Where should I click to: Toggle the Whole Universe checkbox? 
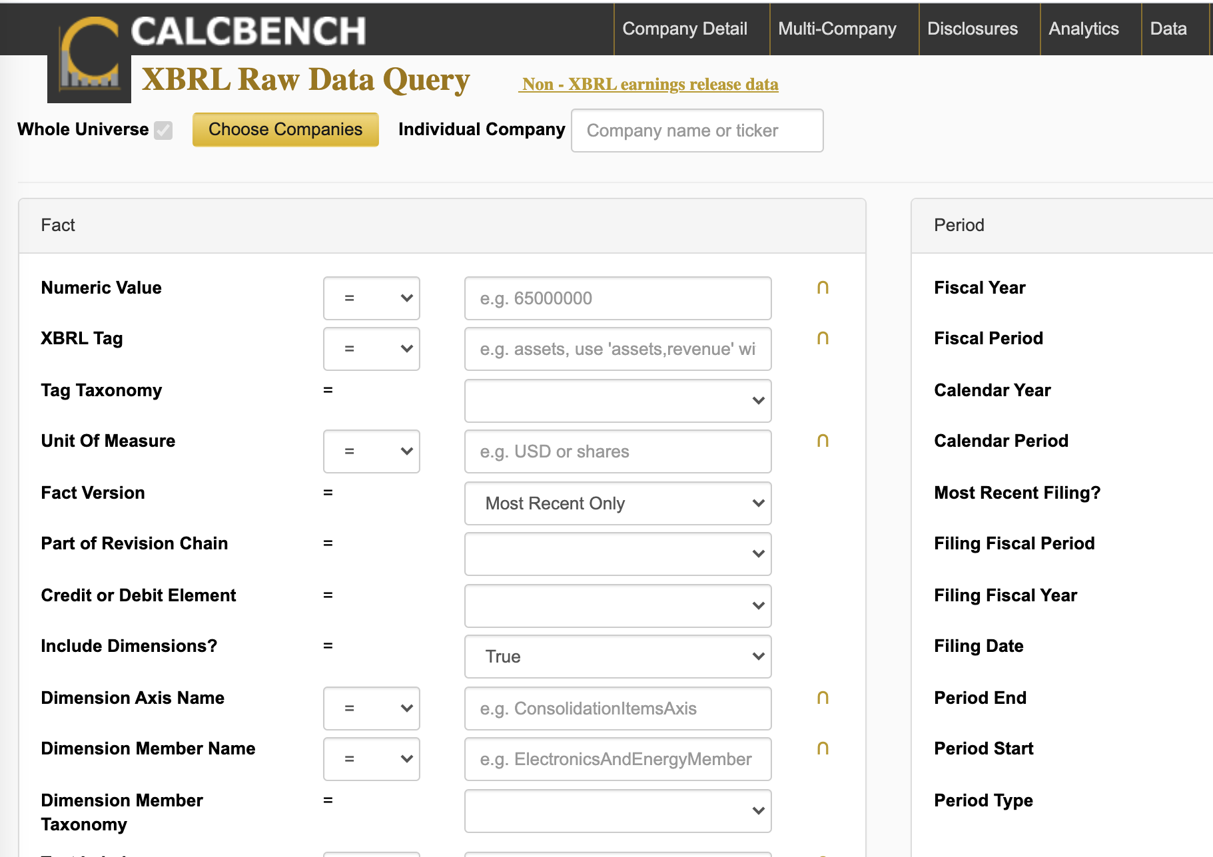(x=163, y=131)
